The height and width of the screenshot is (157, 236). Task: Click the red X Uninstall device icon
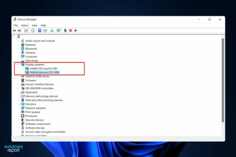pos(70,31)
